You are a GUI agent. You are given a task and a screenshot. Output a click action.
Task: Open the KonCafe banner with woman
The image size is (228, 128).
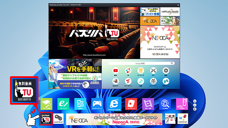[x=170, y=21]
